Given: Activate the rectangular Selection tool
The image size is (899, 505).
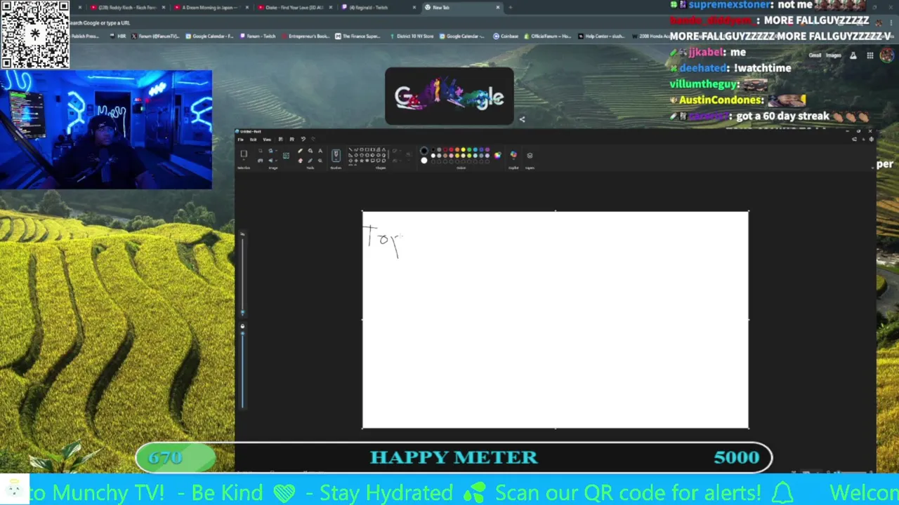Looking at the screenshot, I should click(244, 153).
